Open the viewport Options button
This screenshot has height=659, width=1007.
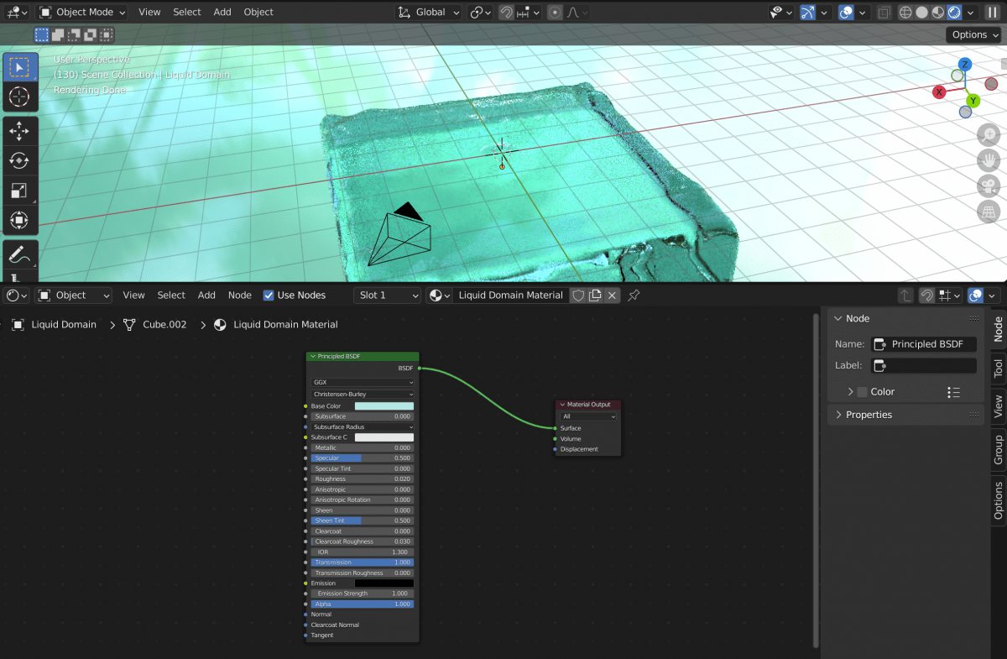pyautogui.click(x=974, y=34)
